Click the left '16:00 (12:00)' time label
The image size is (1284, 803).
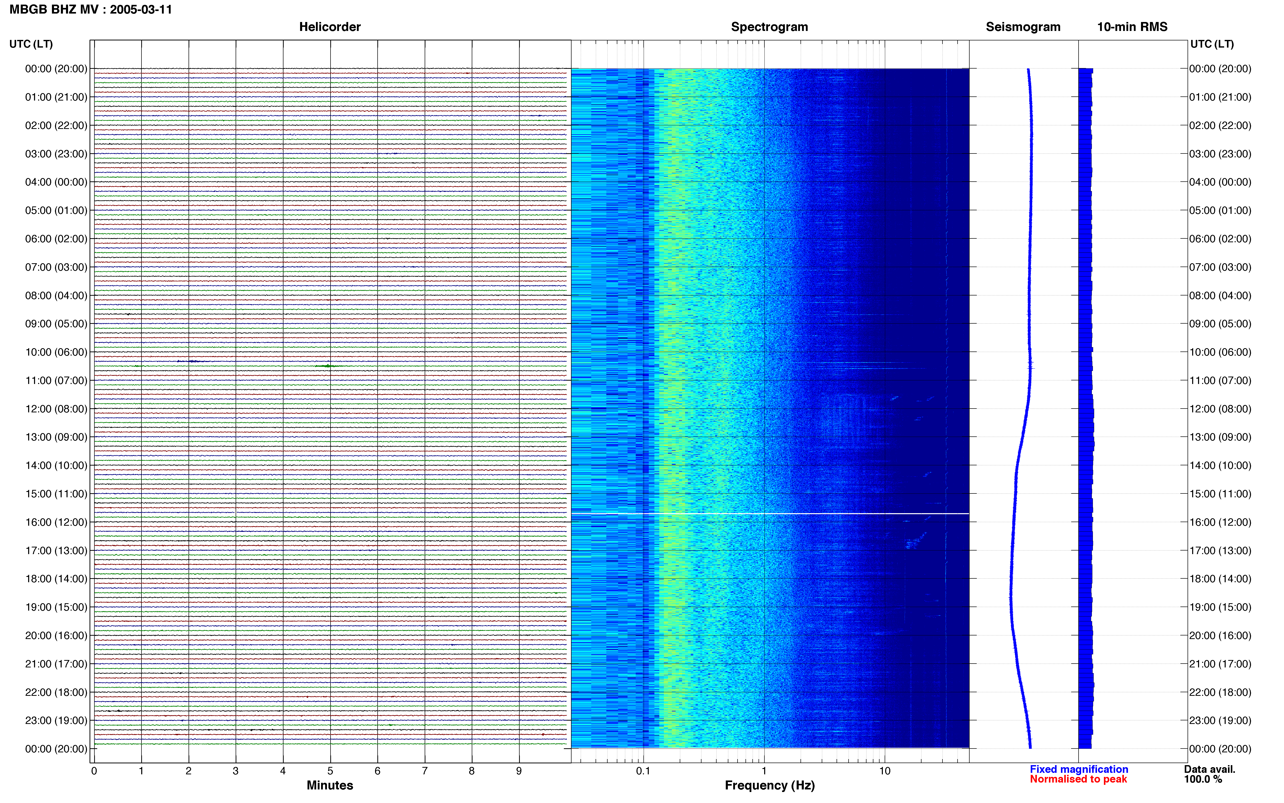(56, 522)
